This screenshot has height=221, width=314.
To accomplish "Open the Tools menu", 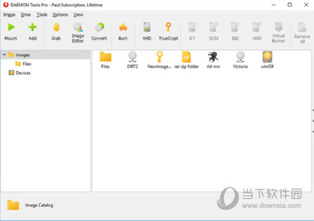I will 42,15.
